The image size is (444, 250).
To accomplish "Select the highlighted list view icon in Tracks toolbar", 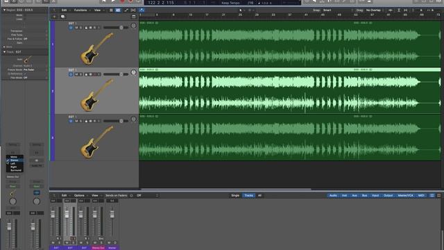I will 118,10.
